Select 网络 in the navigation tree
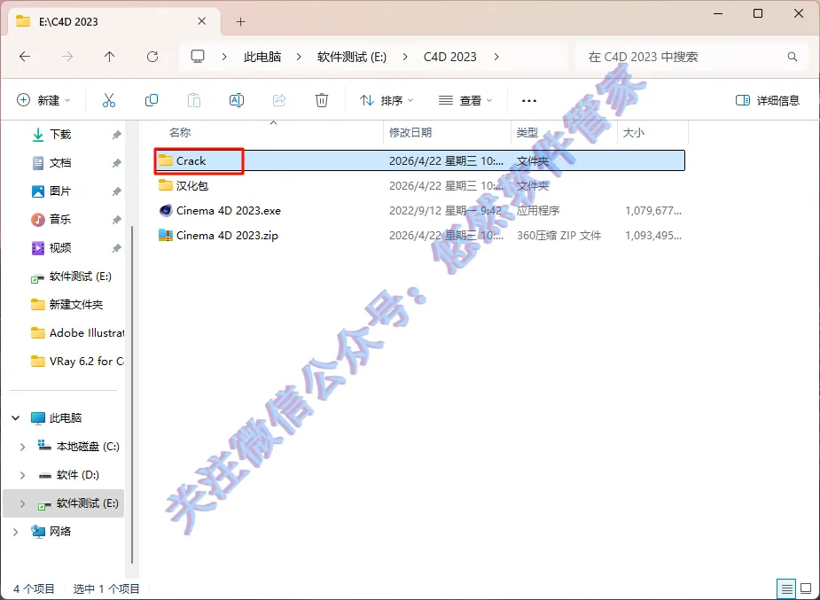The image size is (820, 600). click(x=60, y=532)
